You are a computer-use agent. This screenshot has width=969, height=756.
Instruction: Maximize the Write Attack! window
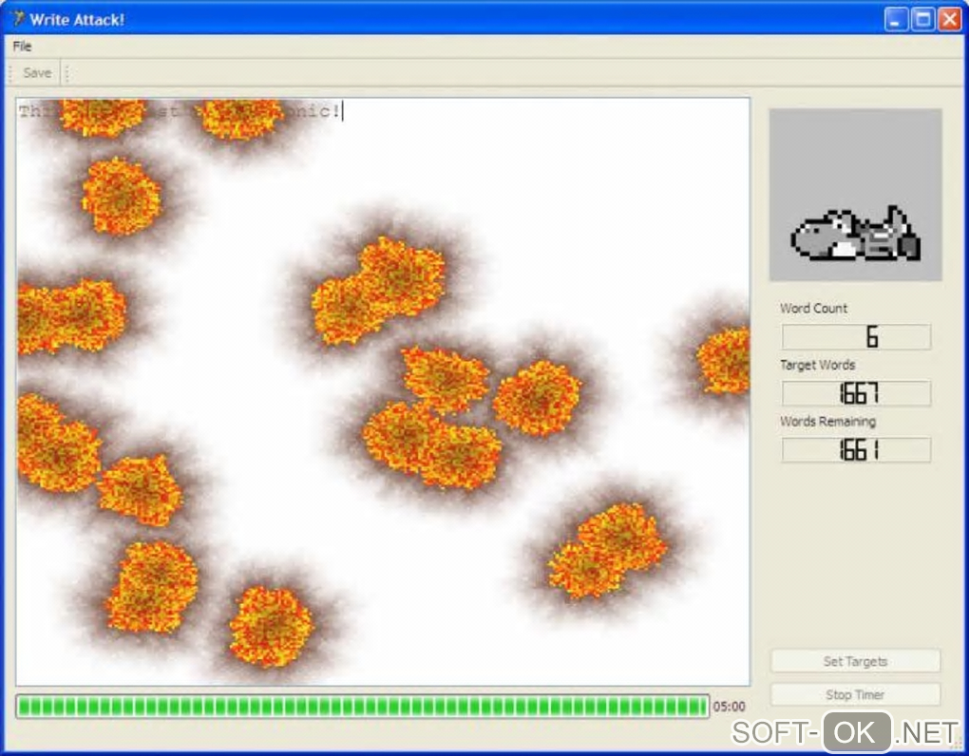(x=922, y=20)
